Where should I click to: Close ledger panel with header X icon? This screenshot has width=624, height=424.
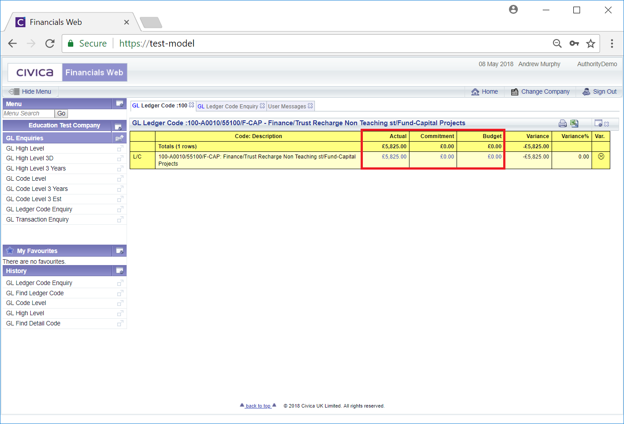coord(607,124)
